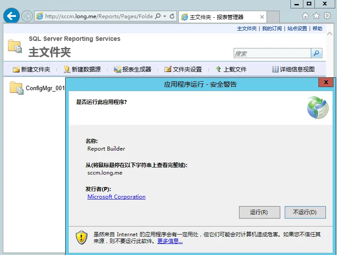337x255 pixels.
Task: Close the 安全警告 dialog with X
Action: tap(326, 82)
